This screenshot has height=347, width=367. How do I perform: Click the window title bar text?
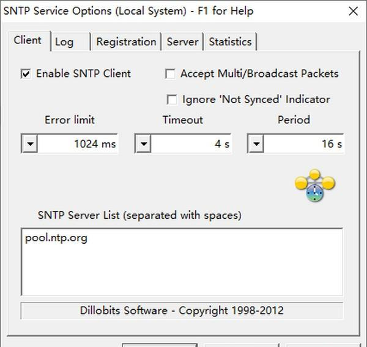click(128, 11)
